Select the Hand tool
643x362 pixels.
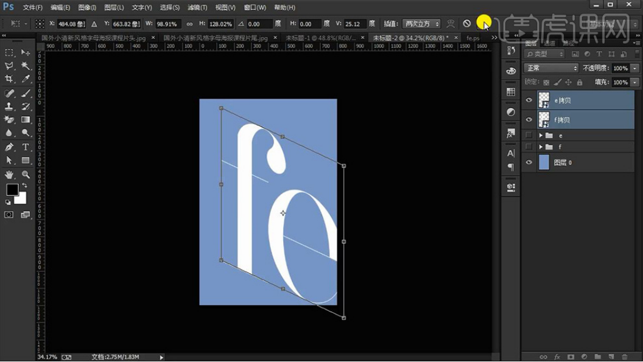click(9, 175)
